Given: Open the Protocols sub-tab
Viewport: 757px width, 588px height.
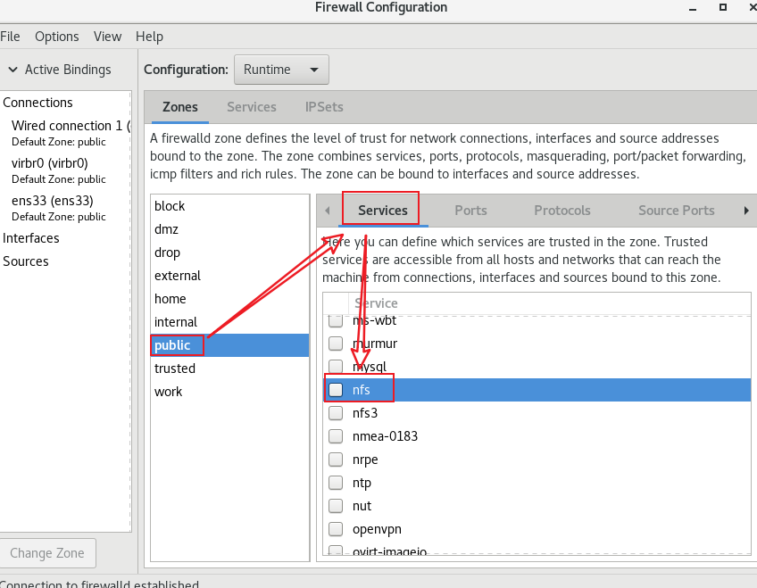Looking at the screenshot, I should click(x=562, y=211).
